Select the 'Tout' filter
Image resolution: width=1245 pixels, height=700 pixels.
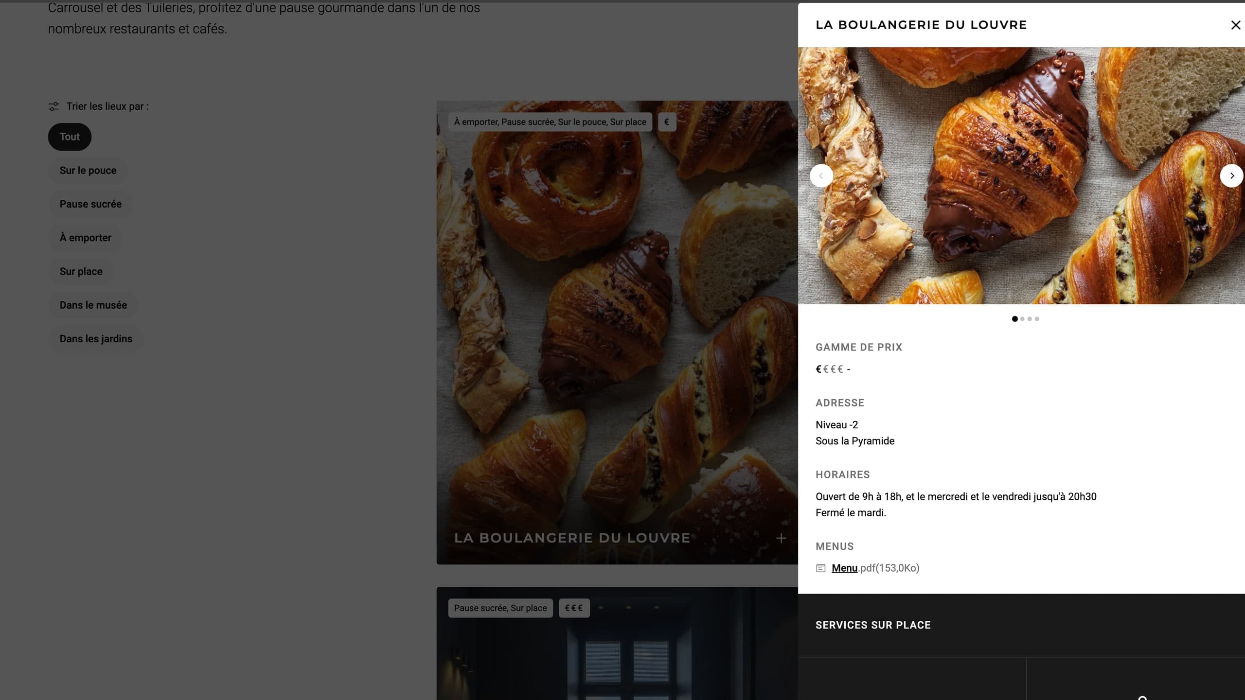[70, 137]
